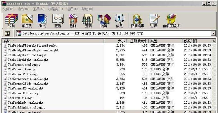
Task: Click file icon of TheBridgeRight.onslaught
Action: [x=5, y=60]
